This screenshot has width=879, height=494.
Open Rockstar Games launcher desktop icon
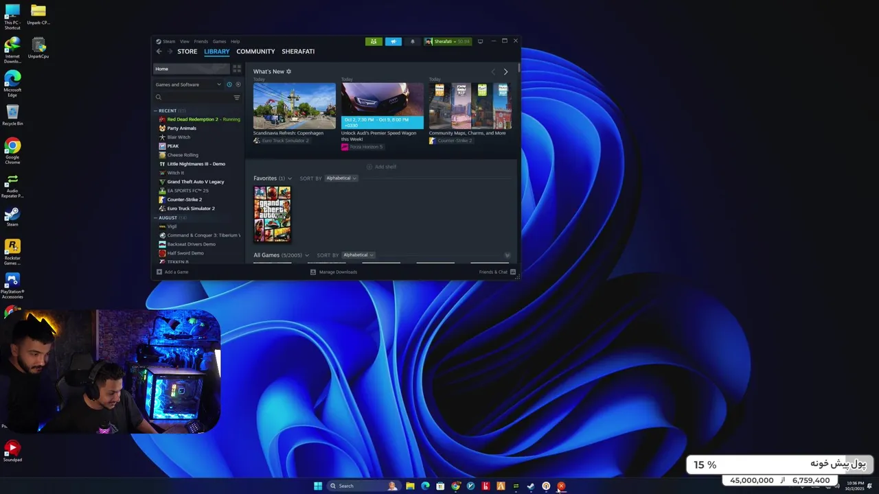tap(12, 252)
